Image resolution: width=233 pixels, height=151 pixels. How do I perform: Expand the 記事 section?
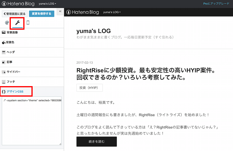tap(32, 62)
